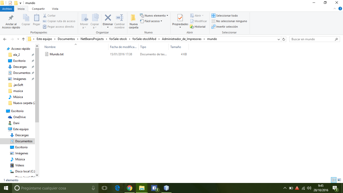Click Copiar ruta de acceso
Viewport: 343px width, 193px height.
point(59,21)
